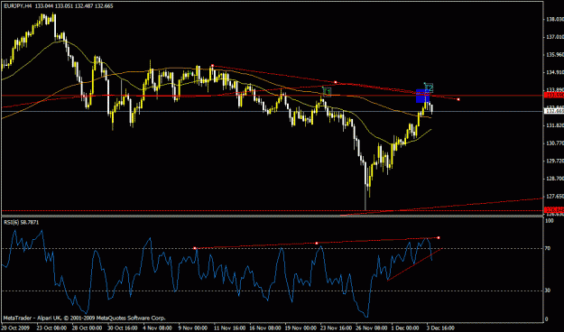The image size is (564, 332).
Task: Click the 131.820 price axis label
Action: [555, 125]
